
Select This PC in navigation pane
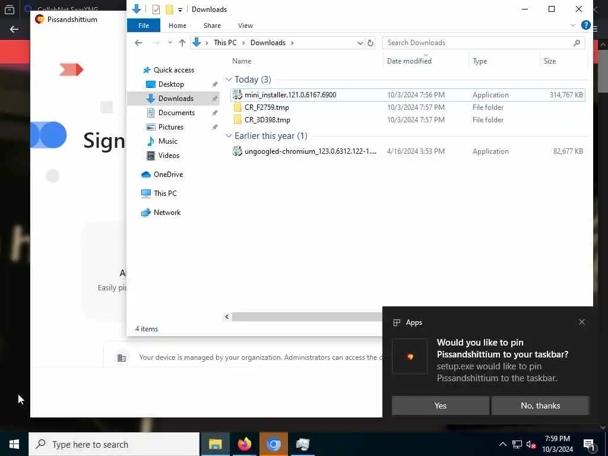tap(159, 194)
